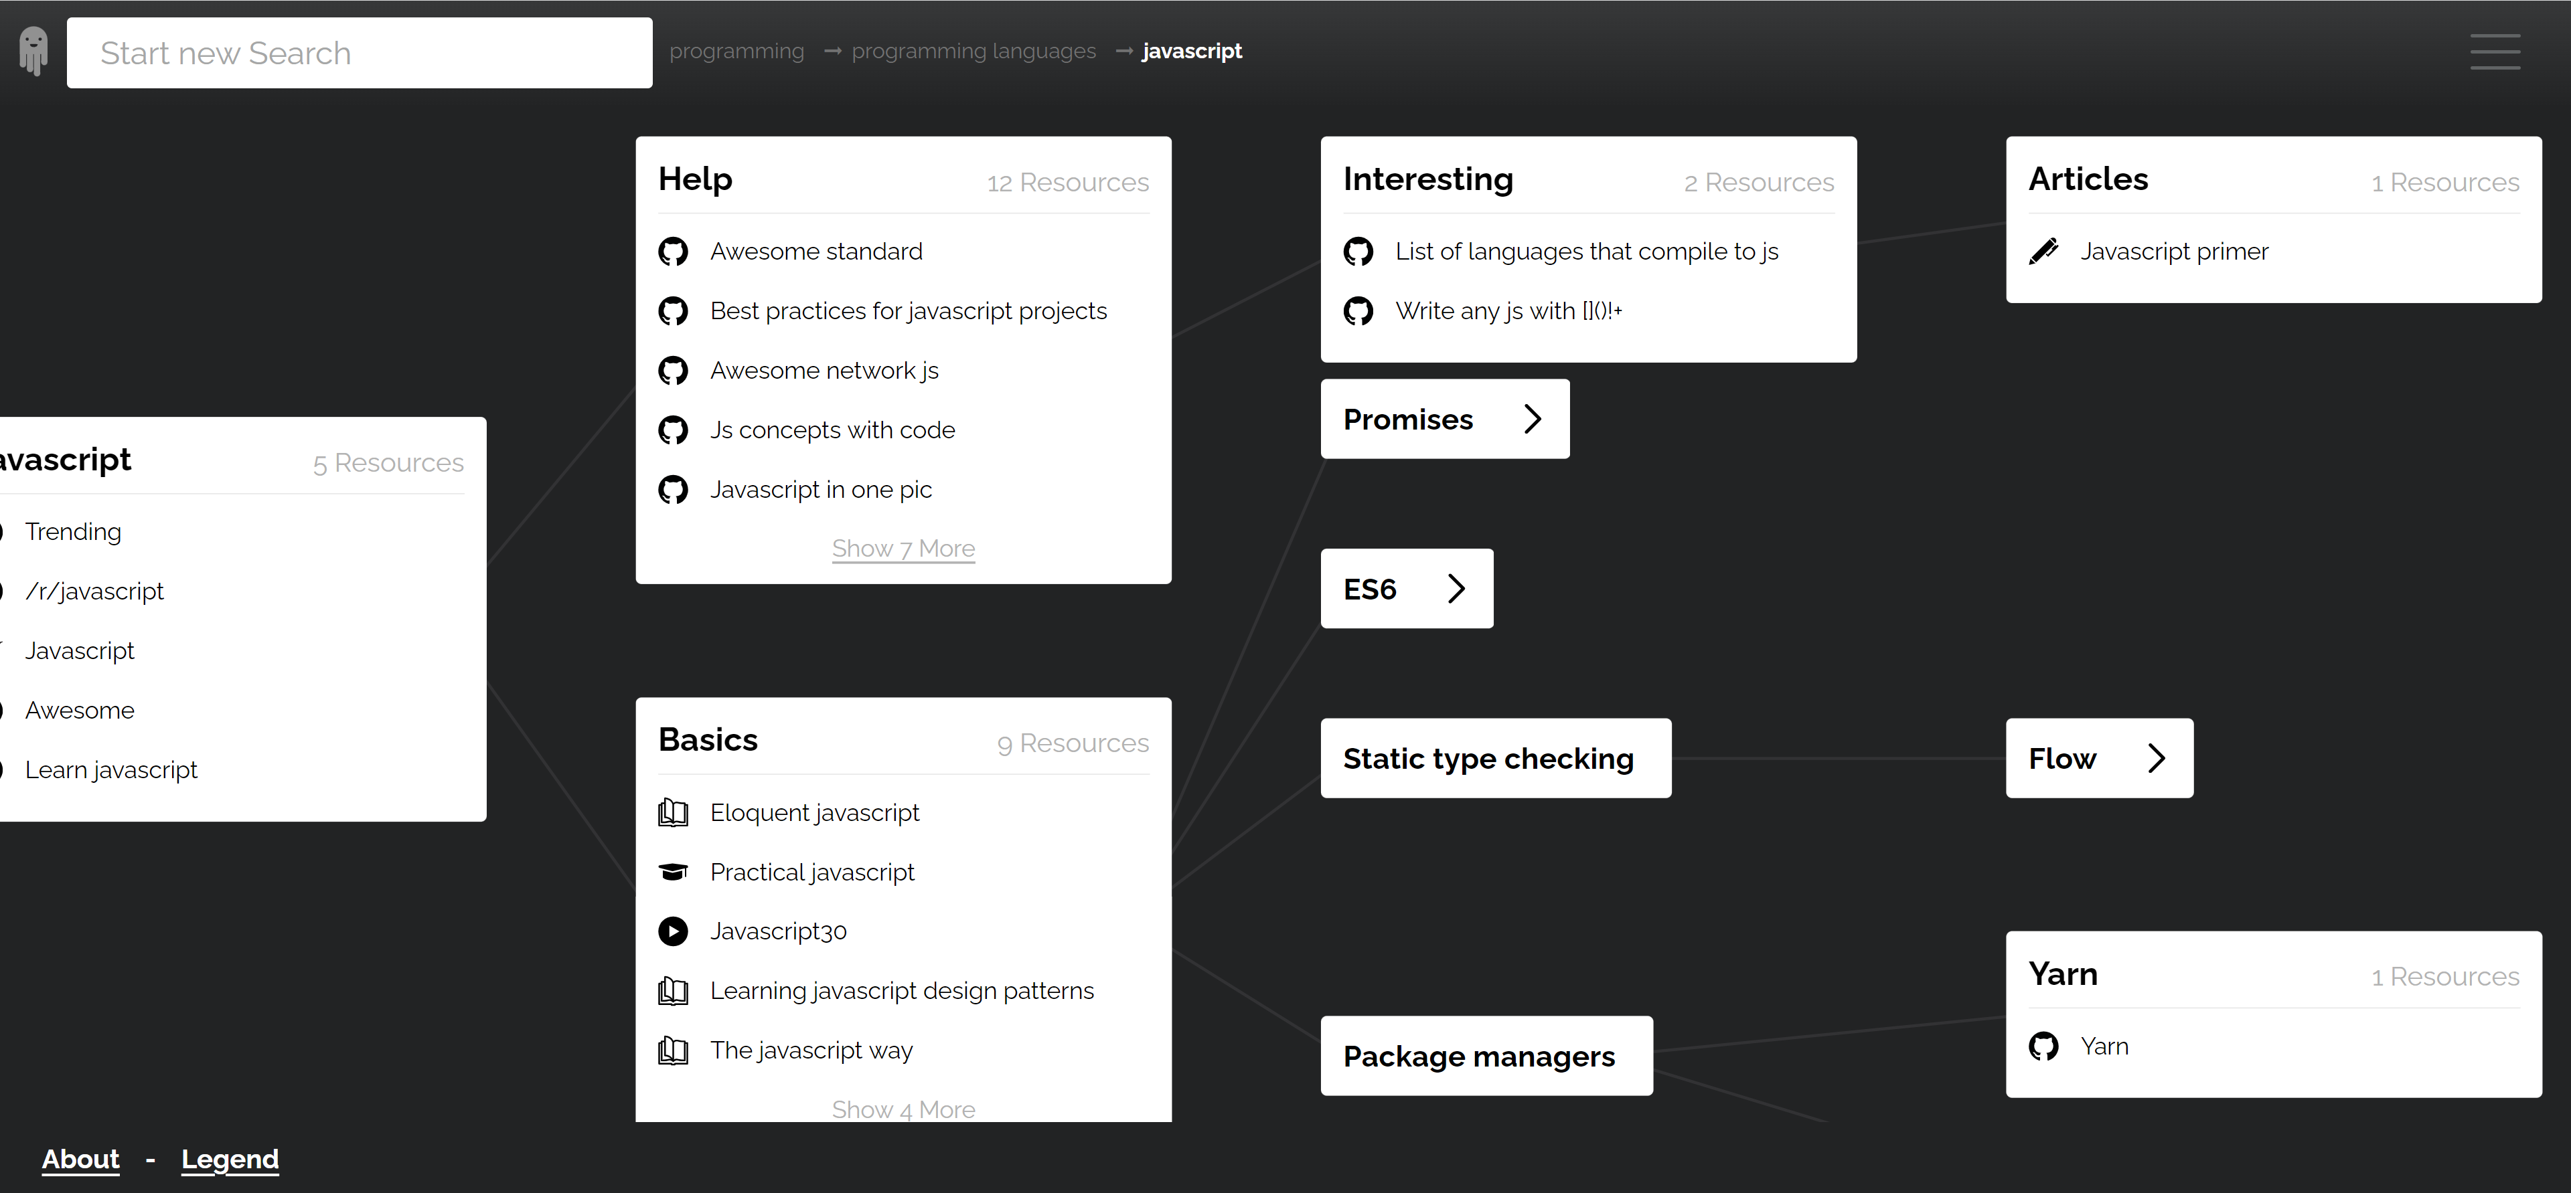Expand the Flow node chevron
The height and width of the screenshot is (1193, 2571).
[x=2156, y=758]
